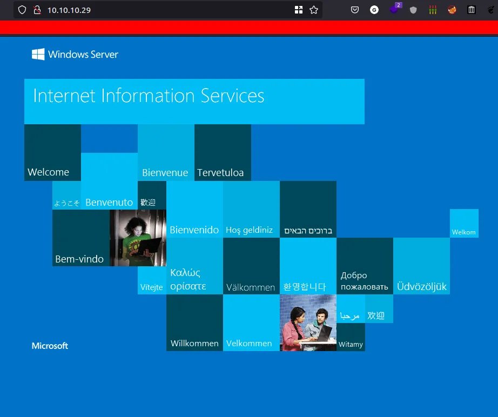Viewport: 498px width, 417px height.
Task: Click the grey shield extension icon
Action: (x=413, y=10)
